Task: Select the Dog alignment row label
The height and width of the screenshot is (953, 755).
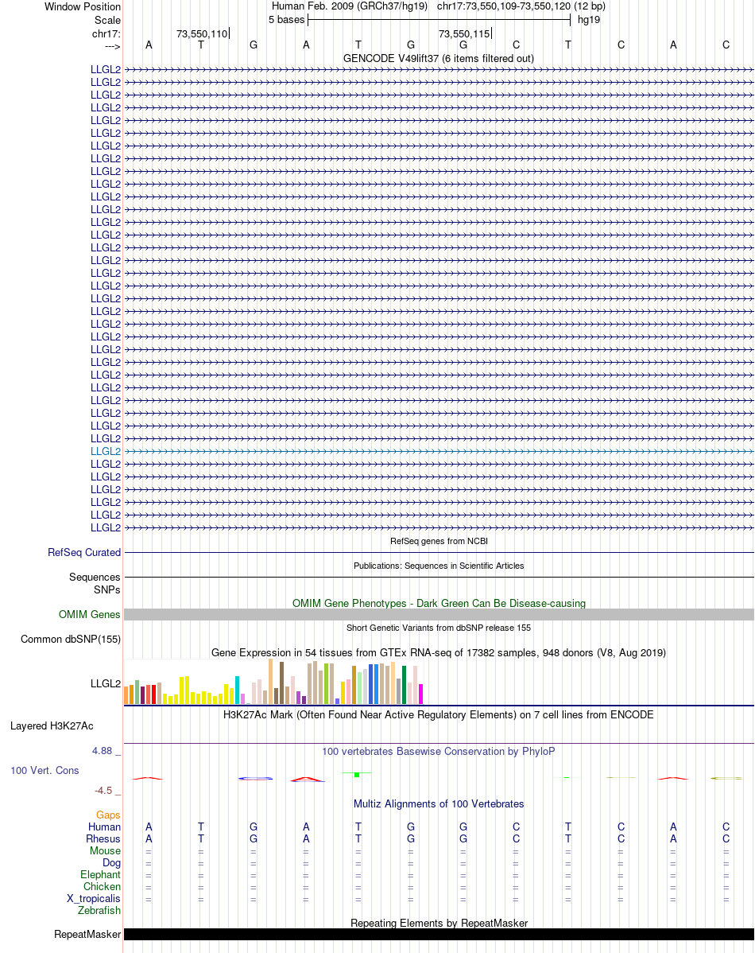Action: 112,863
